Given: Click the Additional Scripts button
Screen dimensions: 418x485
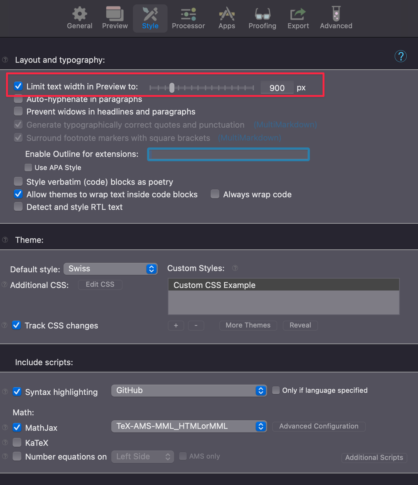Looking at the screenshot, I should [x=374, y=458].
